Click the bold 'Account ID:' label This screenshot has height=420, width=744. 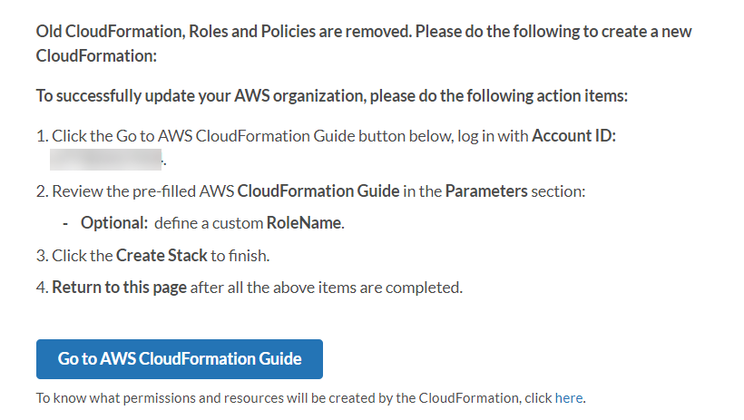pyautogui.click(x=573, y=136)
